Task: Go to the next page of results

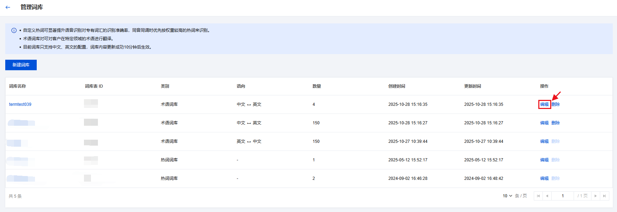Action: coord(596,196)
